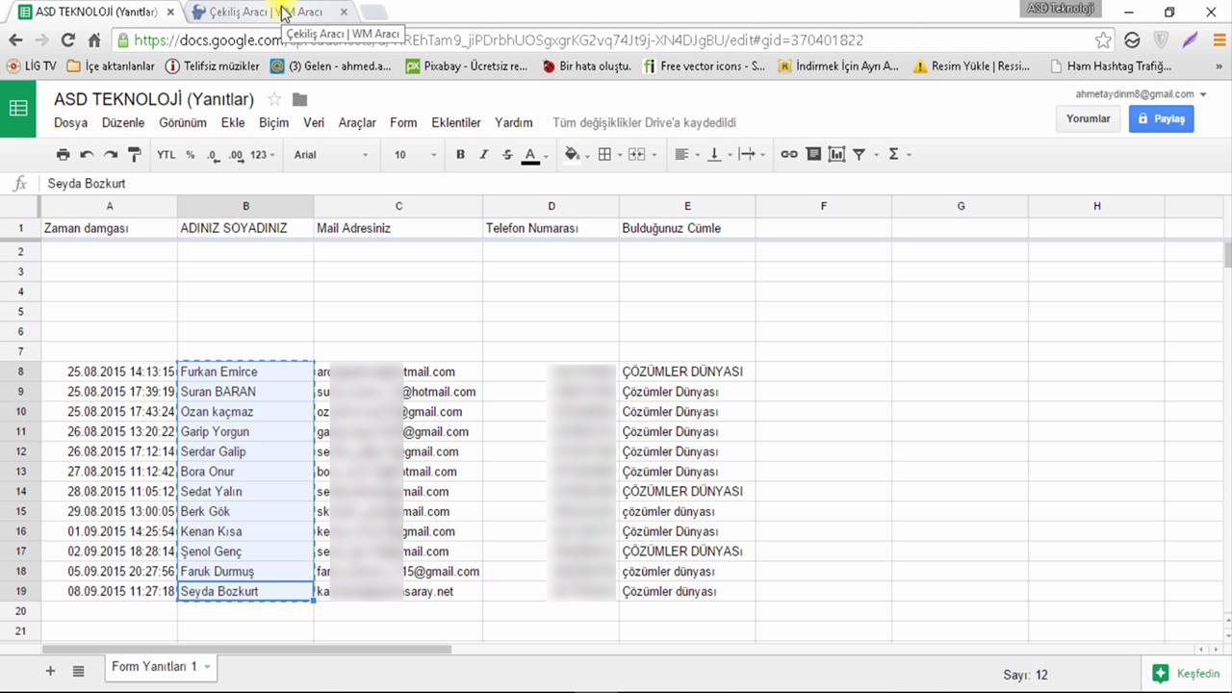The width and height of the screenshot is (1232, 693).
Task: Insert a chart
Action: 836,154
